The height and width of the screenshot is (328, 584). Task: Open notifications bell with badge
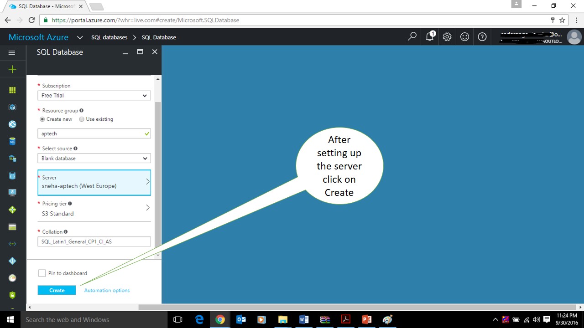(x=430, y=37)
